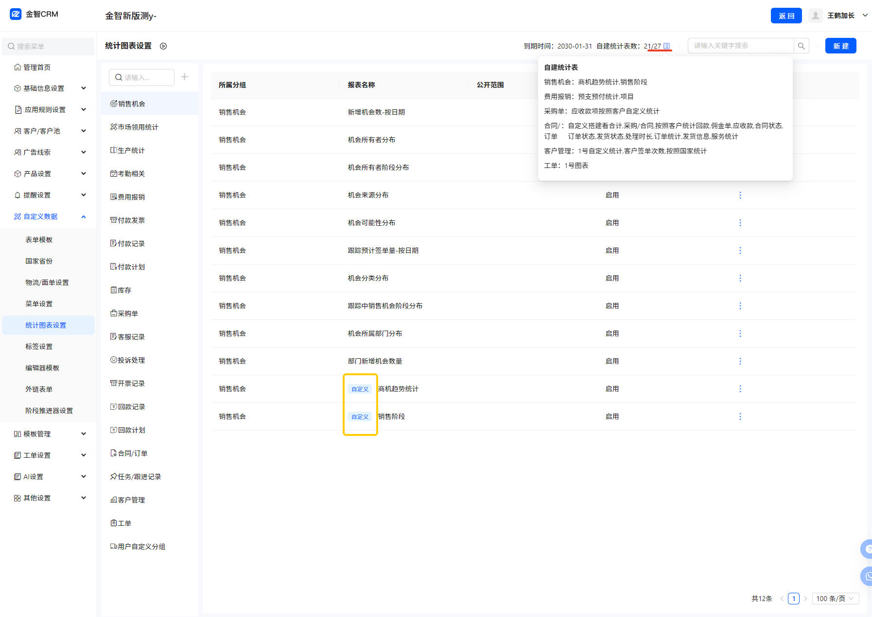
Task: Open three-dot menu for 机会来源分布 row
Action: [740, 195]
